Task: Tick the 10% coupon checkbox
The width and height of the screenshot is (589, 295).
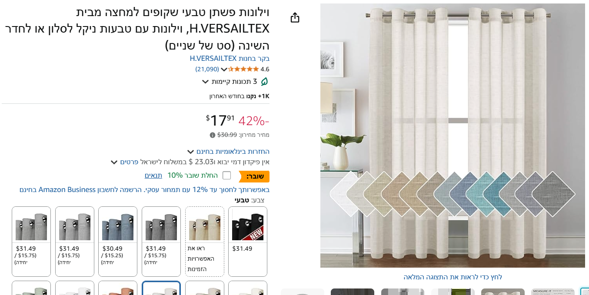Action: (227, 176)
